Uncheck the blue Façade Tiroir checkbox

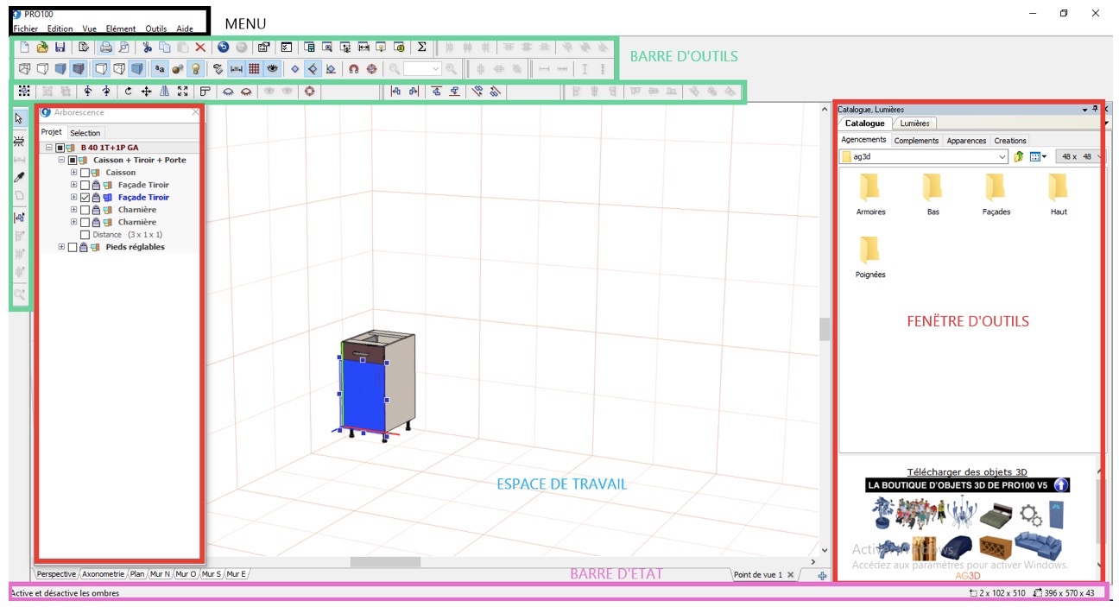pyautogui.click(x=85, y=198)
